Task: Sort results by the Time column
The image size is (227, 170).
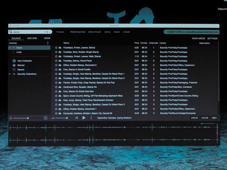Action: point(136,43)
